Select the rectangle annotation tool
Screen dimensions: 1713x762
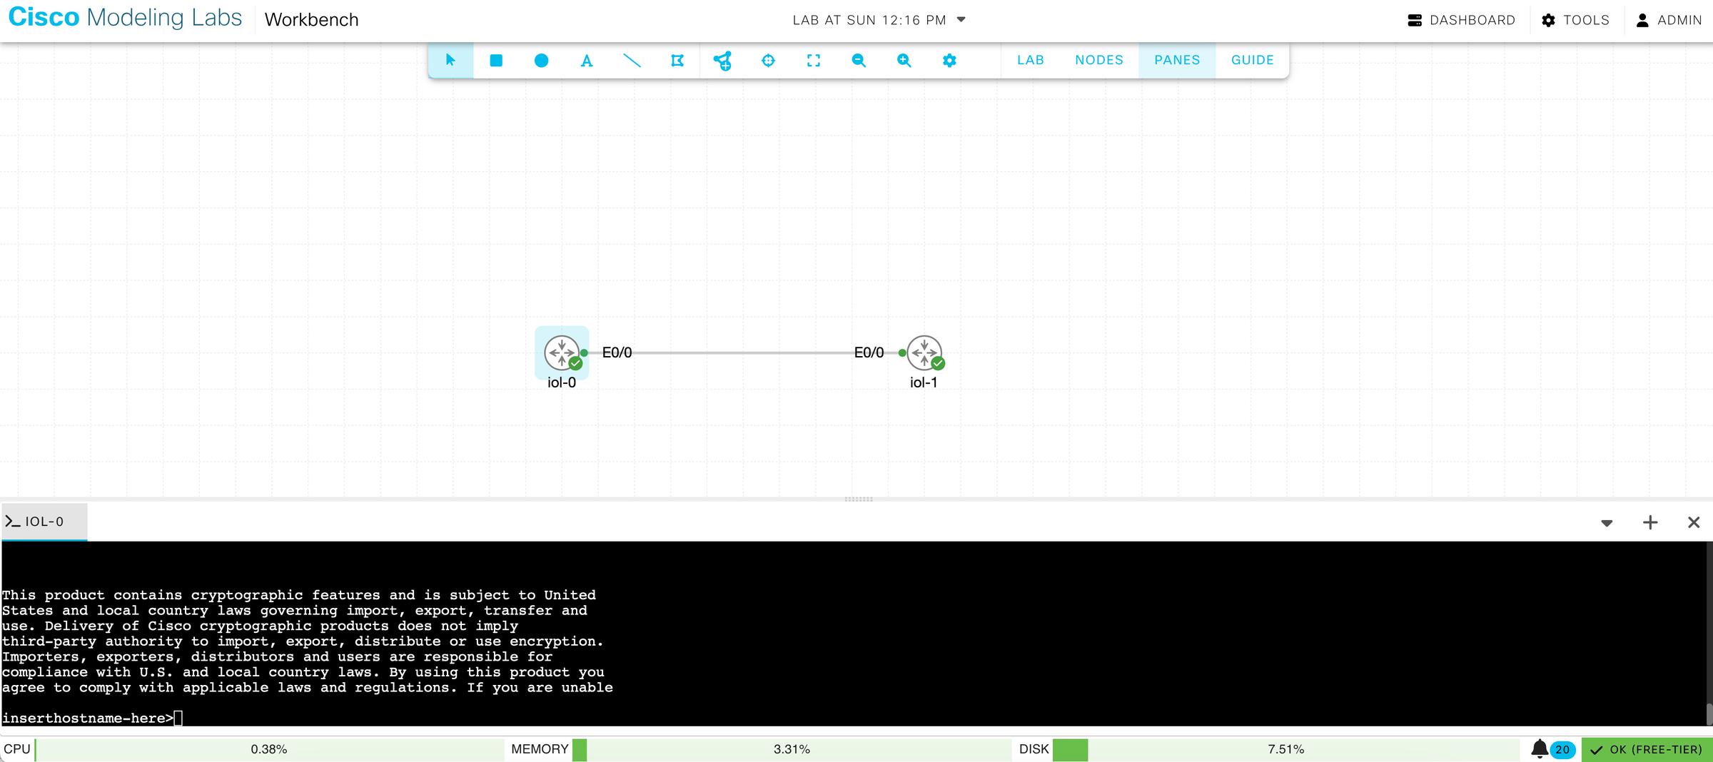coord(496,61)
